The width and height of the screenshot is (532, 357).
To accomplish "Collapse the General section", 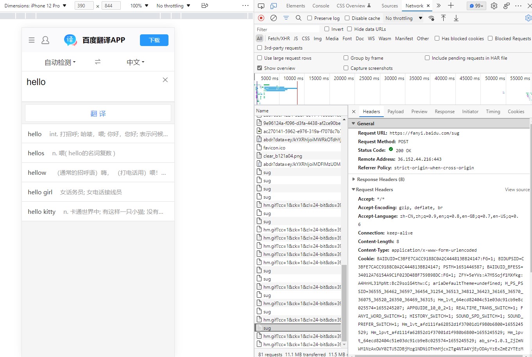I will point(354,123).
